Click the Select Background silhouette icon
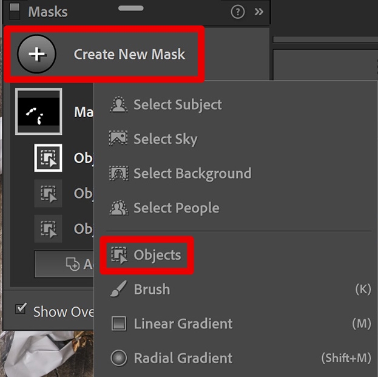The width and height of the screenshot is (378, 377). 118,173
